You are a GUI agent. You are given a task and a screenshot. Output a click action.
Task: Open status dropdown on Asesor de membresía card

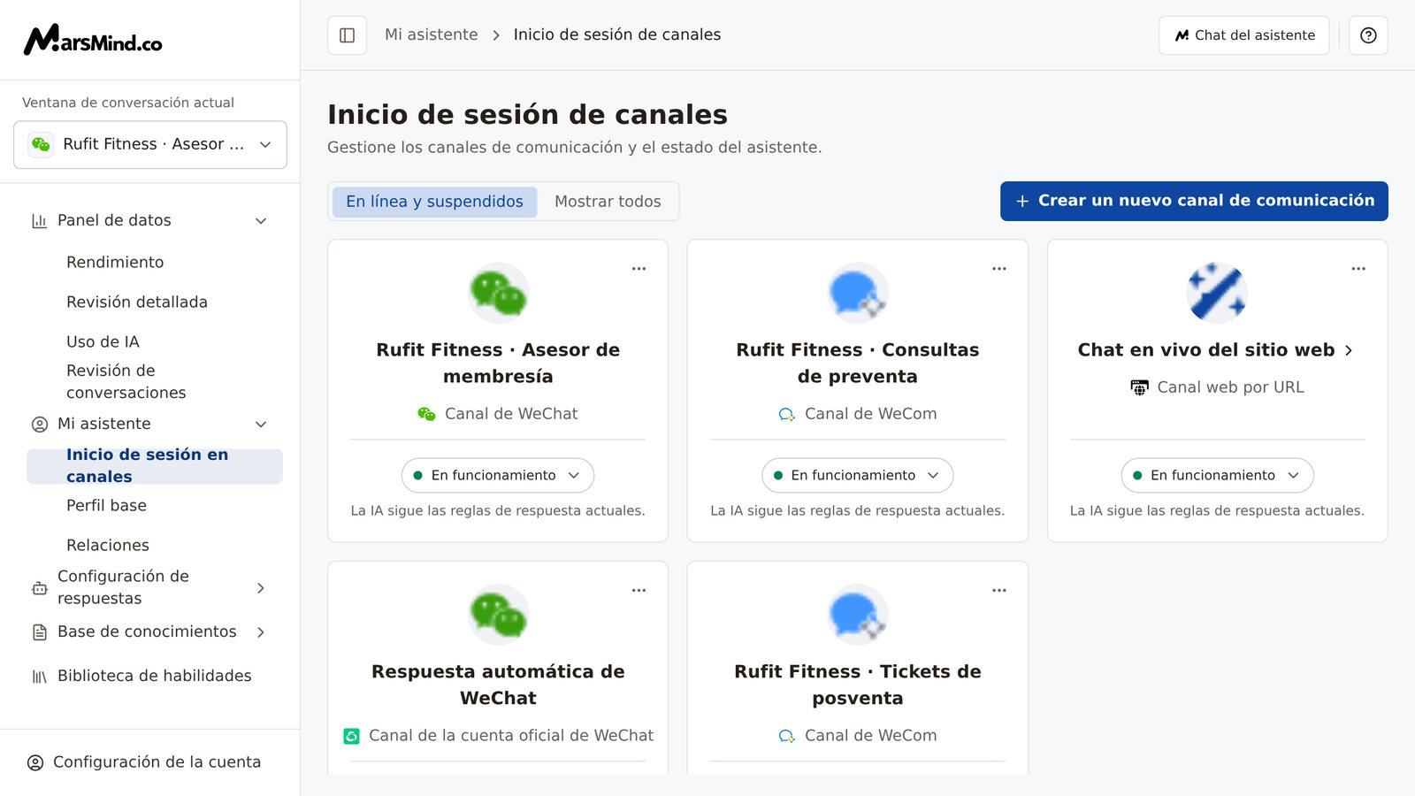498,475
